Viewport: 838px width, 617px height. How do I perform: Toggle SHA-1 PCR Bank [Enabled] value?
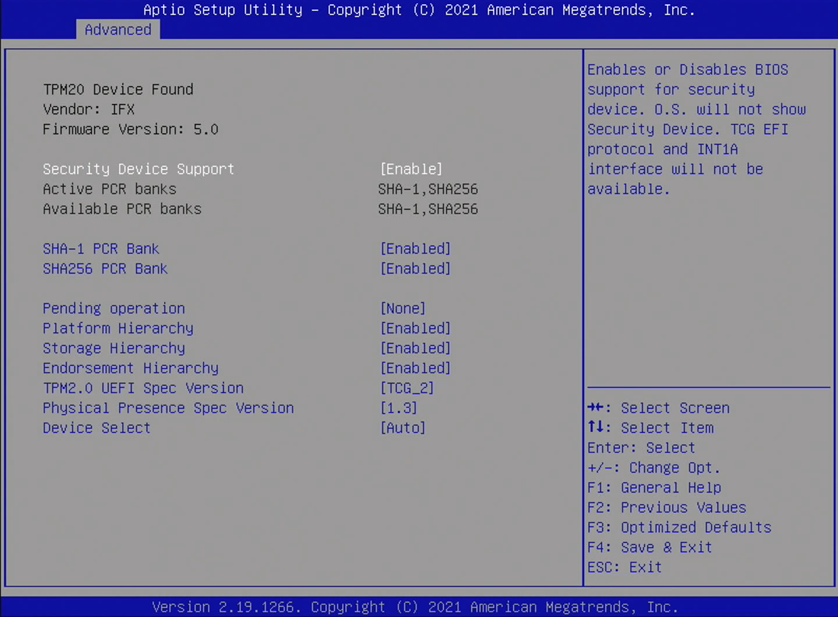pyautogui.click(x=415, y=249)
